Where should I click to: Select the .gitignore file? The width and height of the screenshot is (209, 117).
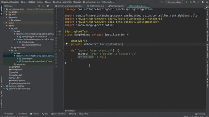pyautogui.click(x=15, y=67)
